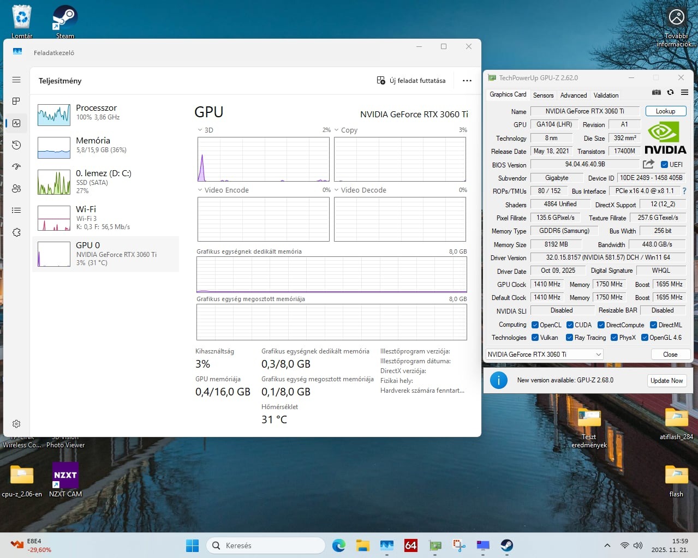The width and height of the screenshot is (698, 558).
Task: Open NZXT CAM desktop shortcut
Action: click(x=65, y=480)
